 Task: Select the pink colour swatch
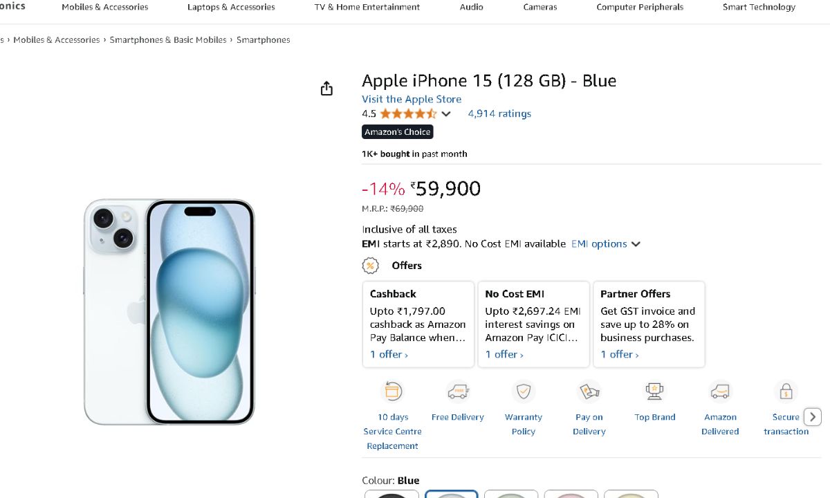571,494
